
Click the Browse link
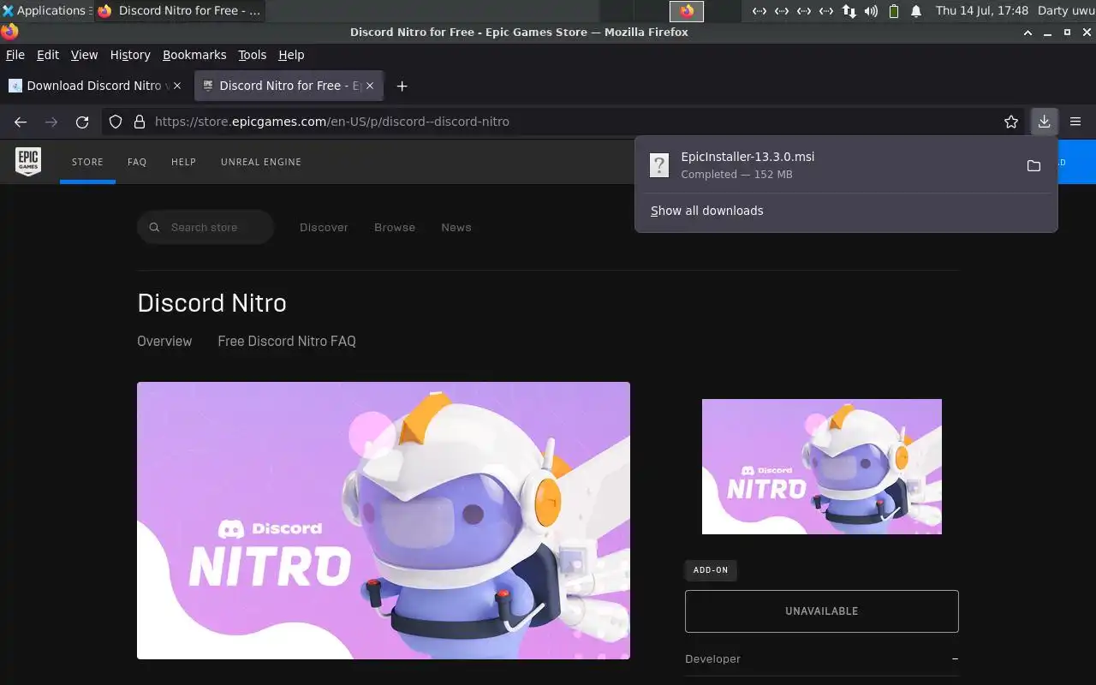click(x=395, y=228)
